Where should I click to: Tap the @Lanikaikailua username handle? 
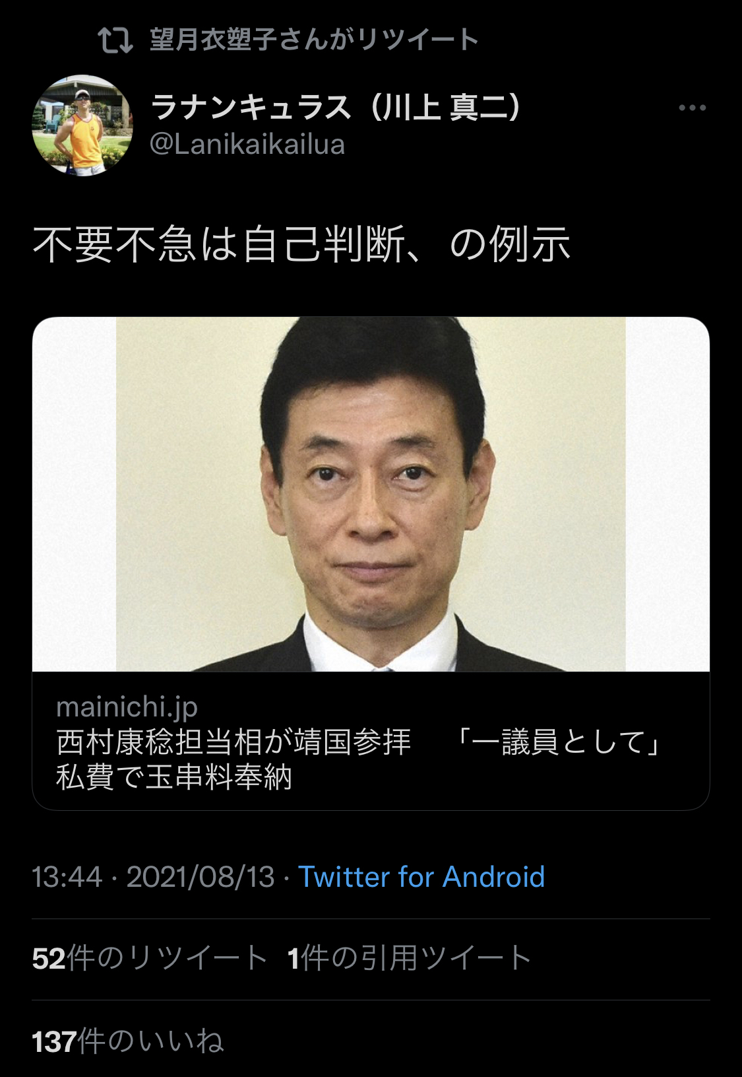(247, 145)
